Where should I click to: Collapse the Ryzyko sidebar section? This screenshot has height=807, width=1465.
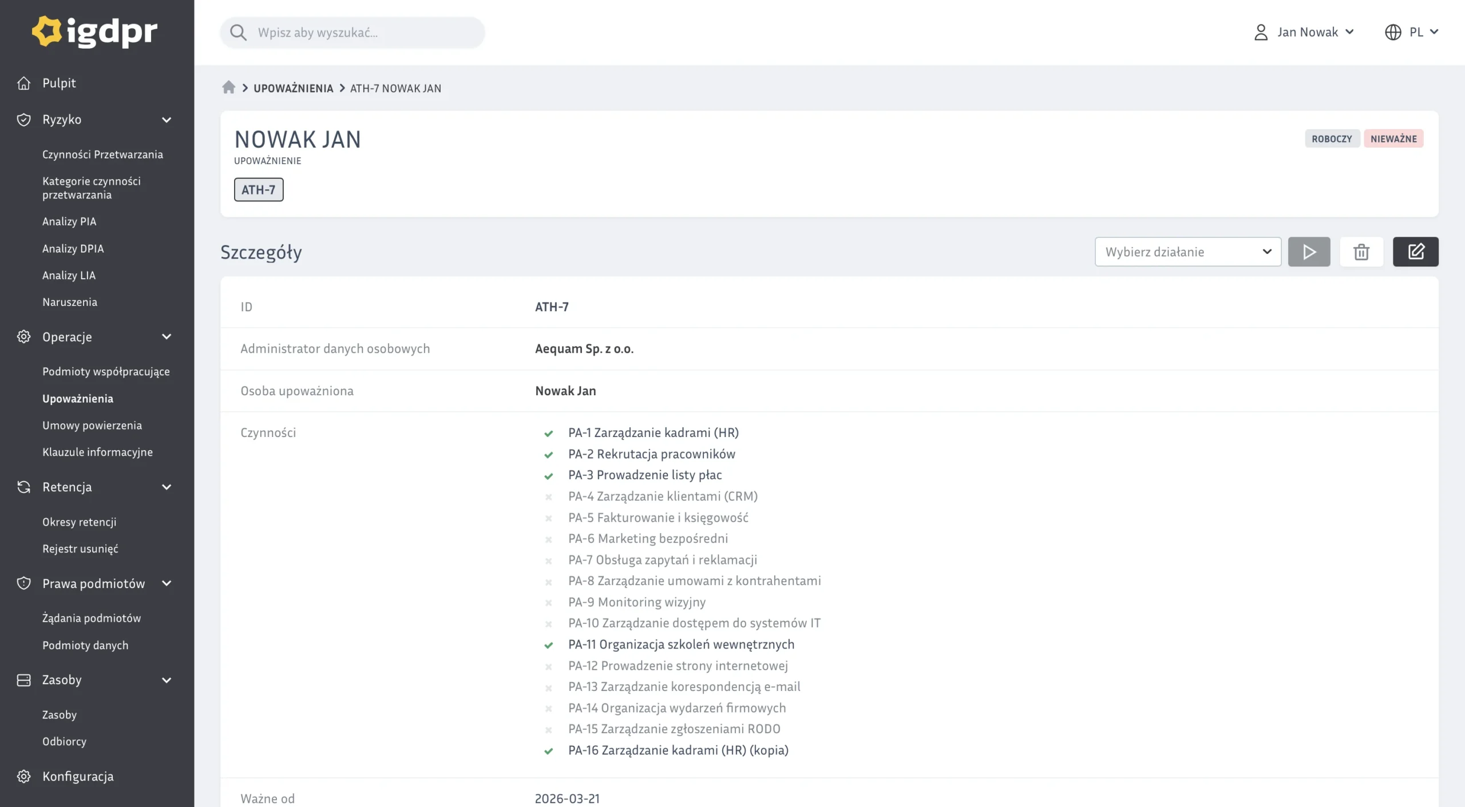pyautogui.click(x=167, y=120)
